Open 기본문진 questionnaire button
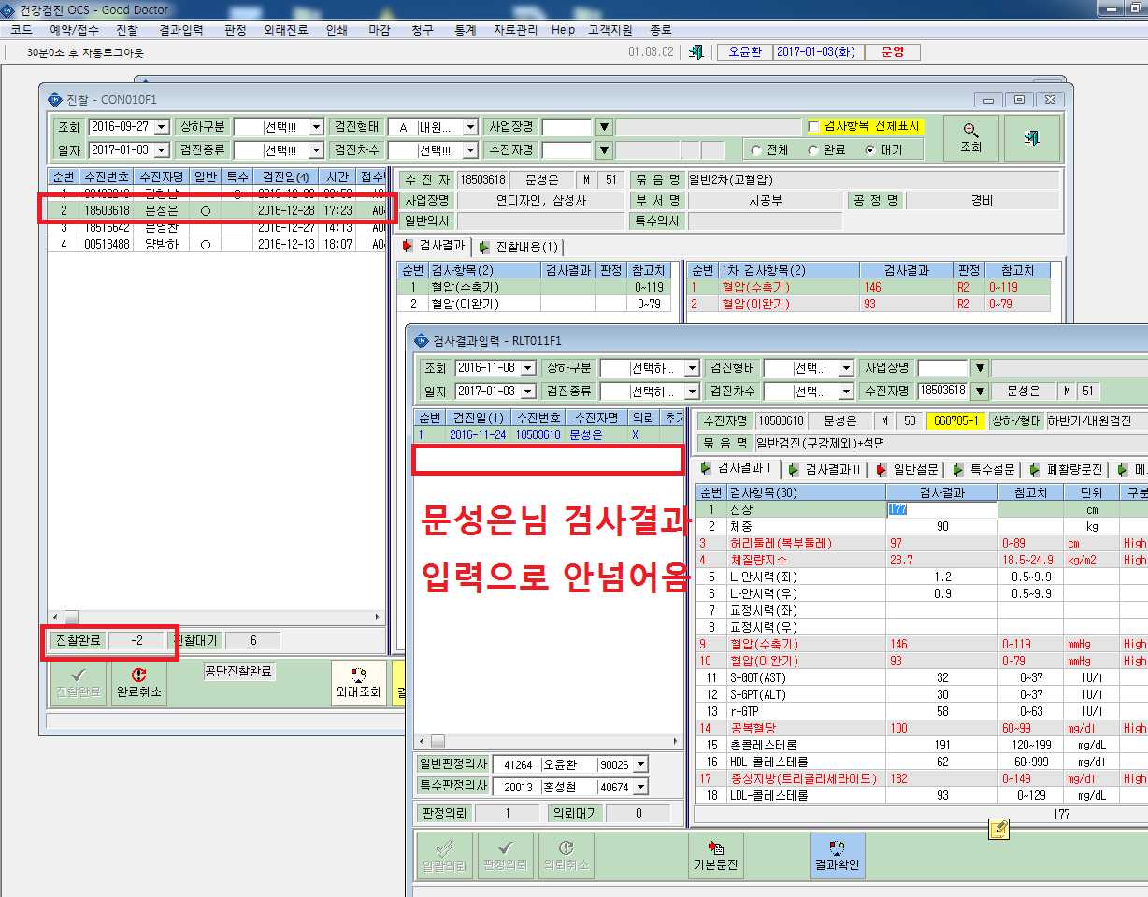Screen dimensions: 1148x897 click(x=716, y=856)
